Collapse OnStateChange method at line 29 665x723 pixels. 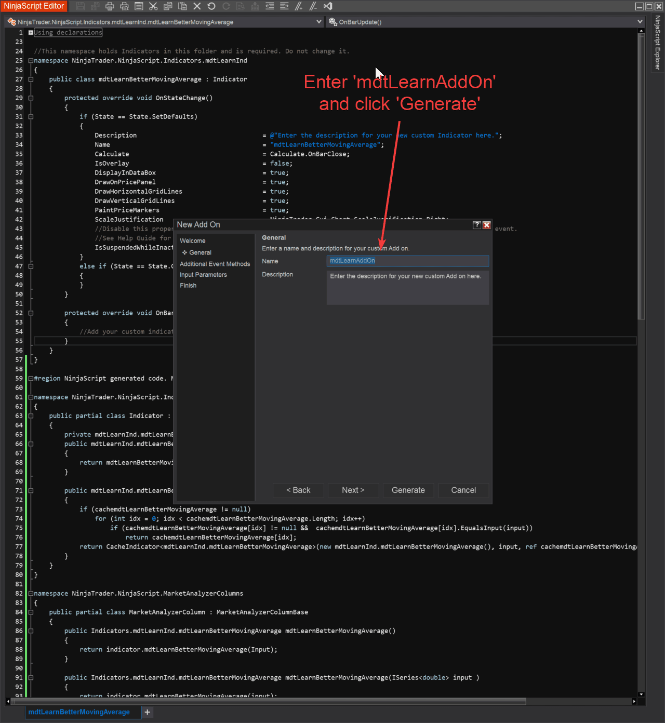[31, 98]
